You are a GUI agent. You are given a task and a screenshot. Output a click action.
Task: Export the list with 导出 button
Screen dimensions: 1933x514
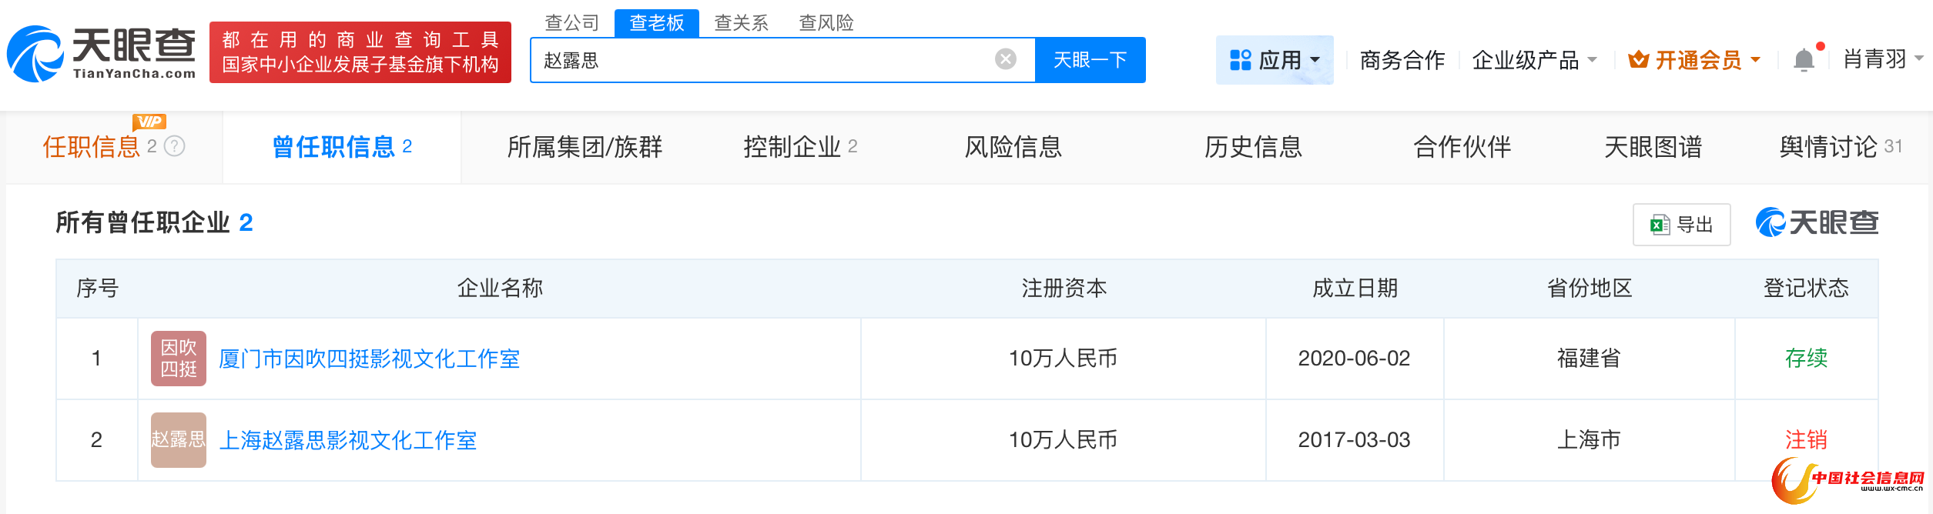pyautogui.click(x=1681, y=225)
